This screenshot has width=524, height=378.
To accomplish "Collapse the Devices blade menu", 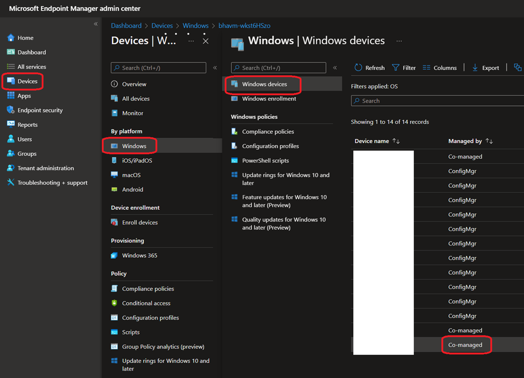I will coord(215,68).
